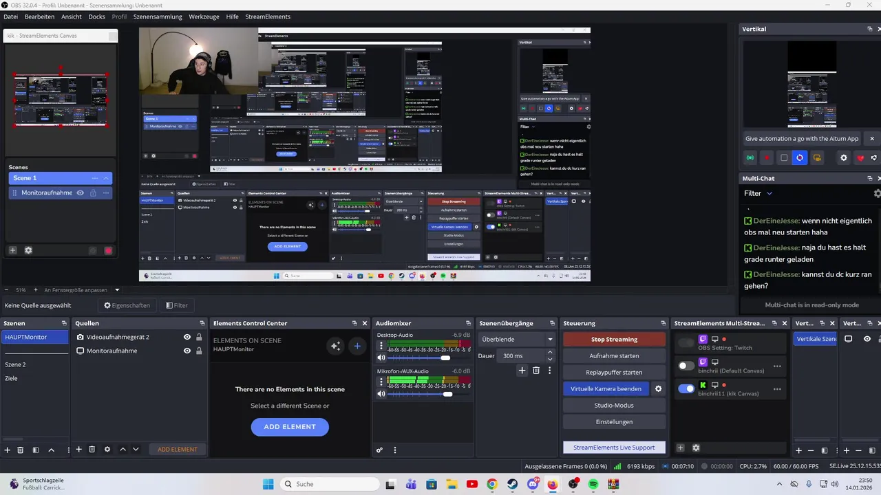Viewport: 881px width, 495px height.
Task: Open scene filters in the Szenen toolbar
Action: point(36,450)
